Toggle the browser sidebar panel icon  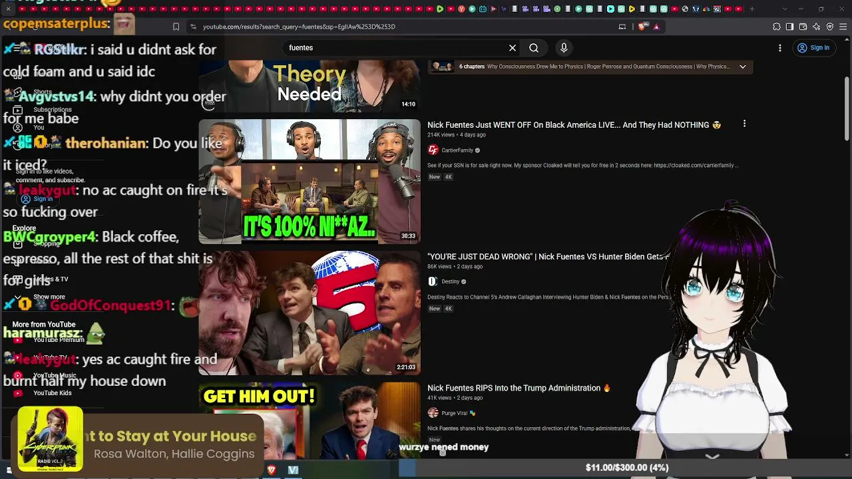(789, 27)
